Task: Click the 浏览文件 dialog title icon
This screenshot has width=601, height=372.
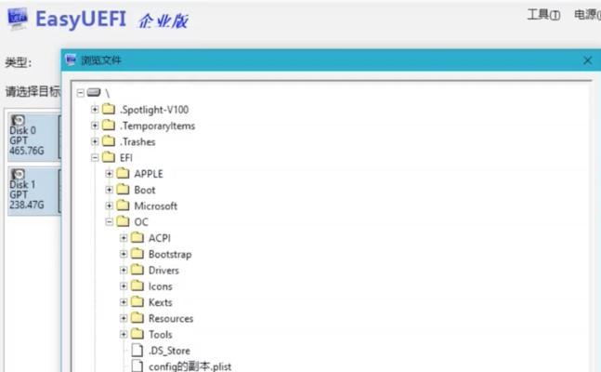Action: coord(71,60)
